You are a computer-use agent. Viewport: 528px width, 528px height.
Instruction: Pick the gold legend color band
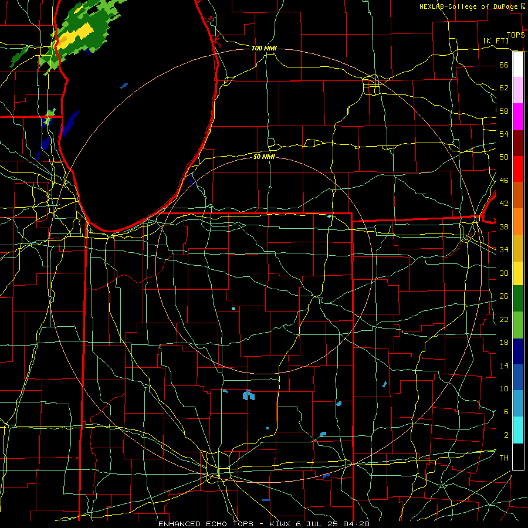pyautogui.click(x=518, y=248)
